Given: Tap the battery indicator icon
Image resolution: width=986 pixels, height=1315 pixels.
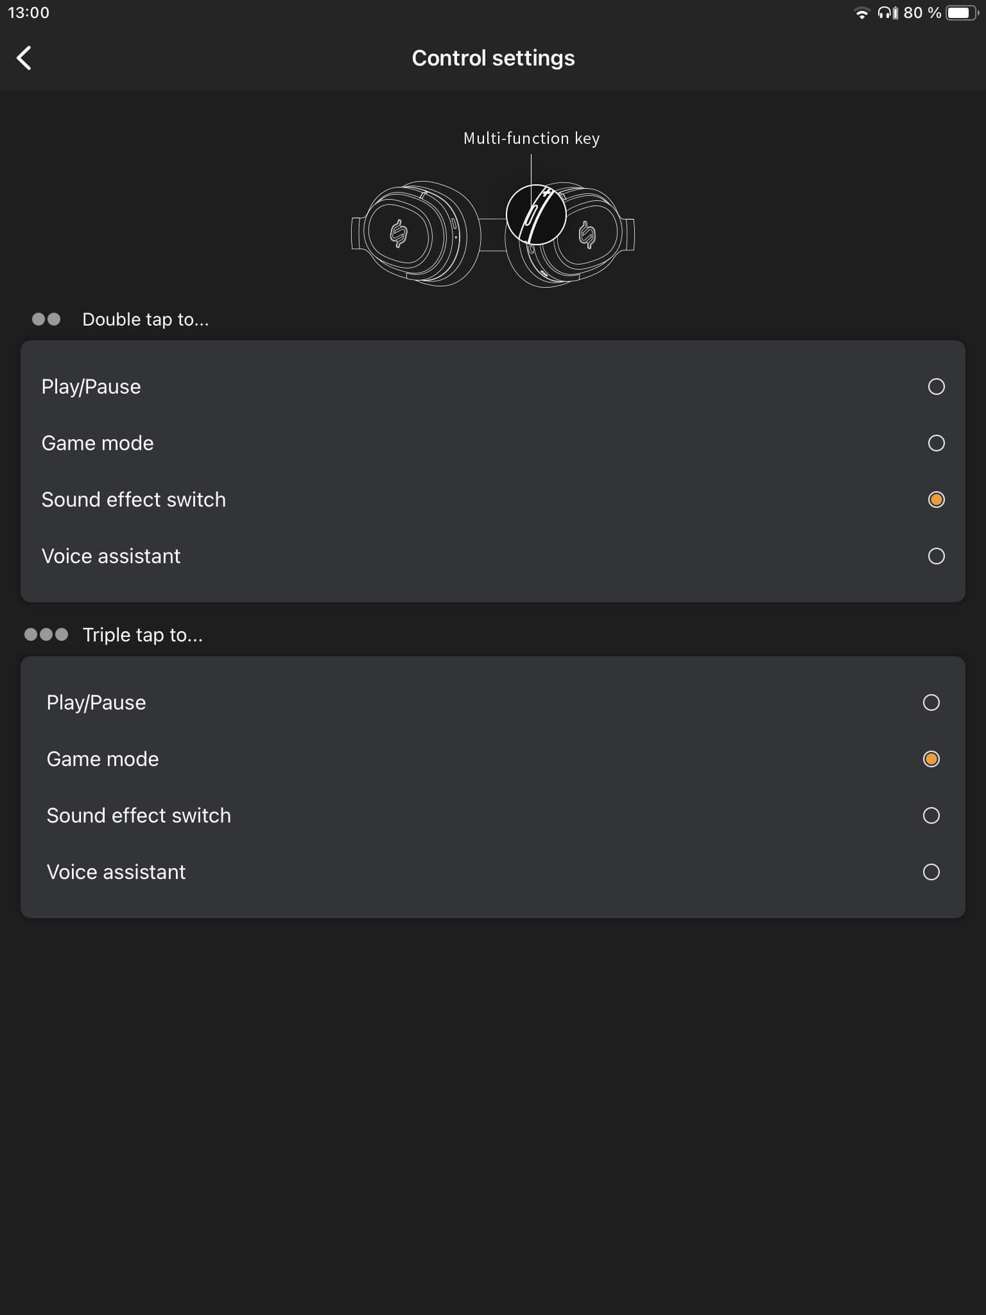Looking at the screenshot, I should click(961, 13).
